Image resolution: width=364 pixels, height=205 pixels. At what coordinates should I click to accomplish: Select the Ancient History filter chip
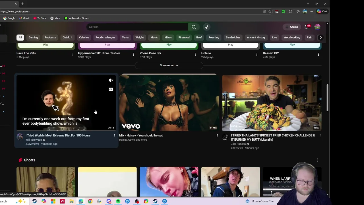[x=256, y=37]
